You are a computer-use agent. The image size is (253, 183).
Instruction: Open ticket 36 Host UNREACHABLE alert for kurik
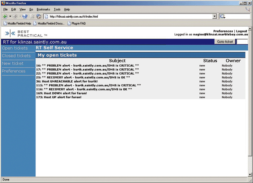(70, 81)
